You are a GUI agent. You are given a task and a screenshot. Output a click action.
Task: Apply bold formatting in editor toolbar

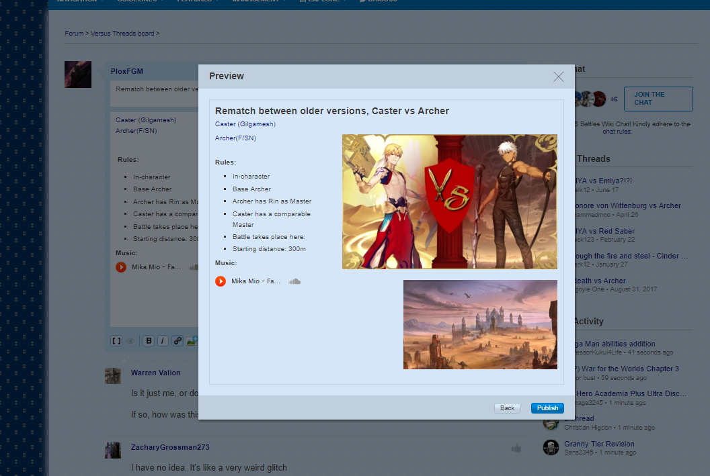149,341
